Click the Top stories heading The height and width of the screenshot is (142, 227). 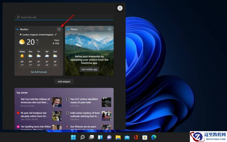pyautogui.click(x=22, y=93)
